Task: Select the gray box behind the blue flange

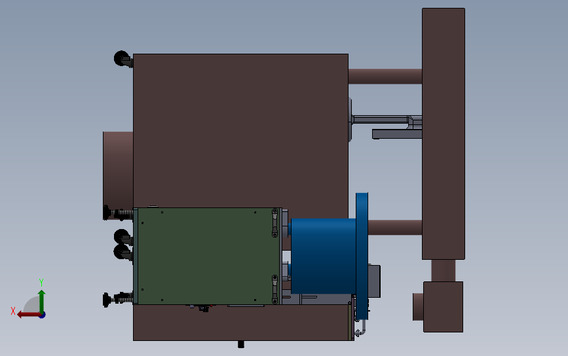Action: point(374,281)
